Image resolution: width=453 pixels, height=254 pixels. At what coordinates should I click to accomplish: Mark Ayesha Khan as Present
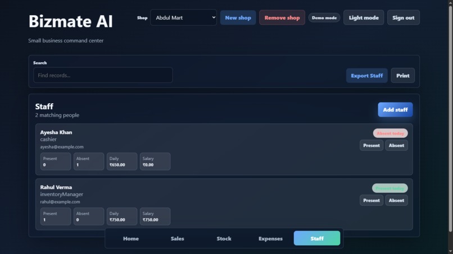(x=372, y=145)
